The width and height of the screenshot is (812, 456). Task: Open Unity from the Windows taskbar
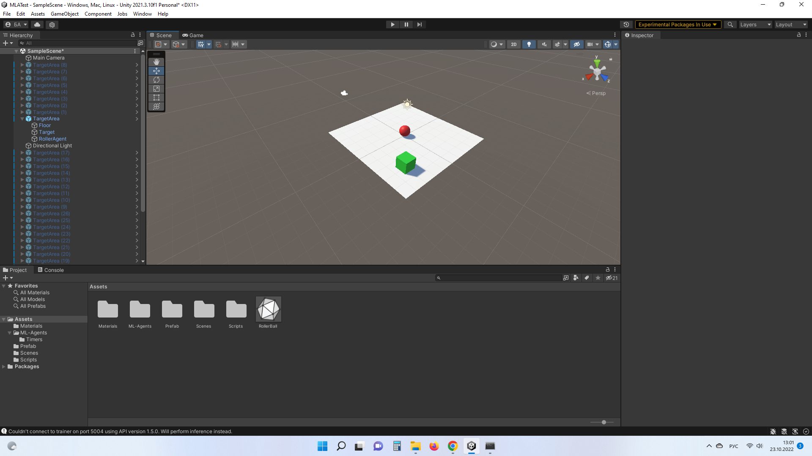(x=472, y=446)
